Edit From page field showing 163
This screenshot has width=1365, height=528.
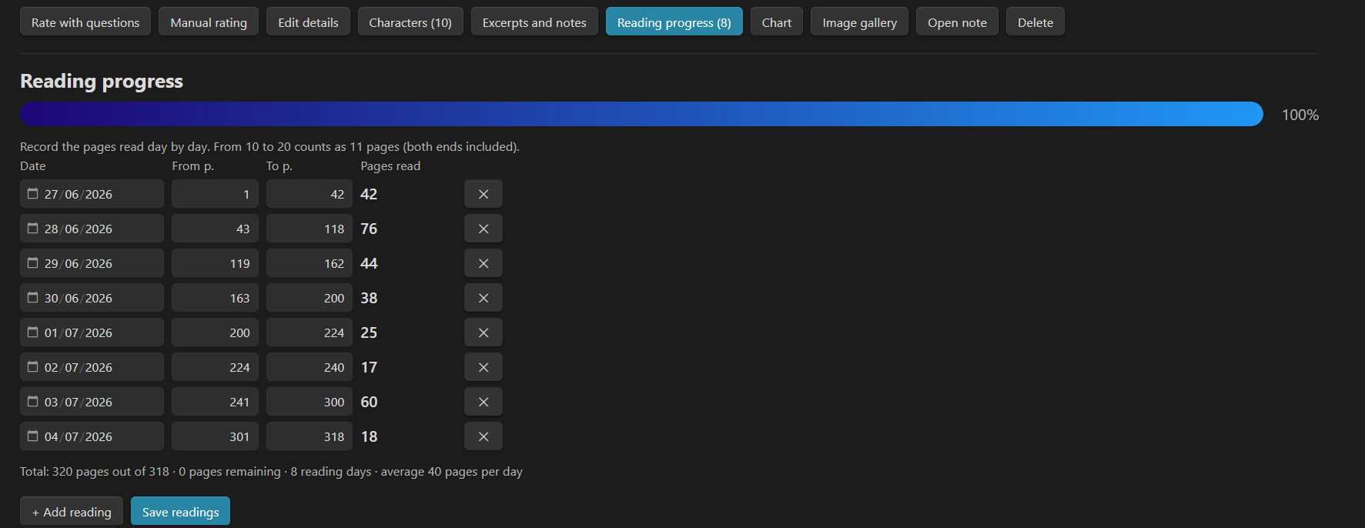pyautogui.click(x=215, y=298)
